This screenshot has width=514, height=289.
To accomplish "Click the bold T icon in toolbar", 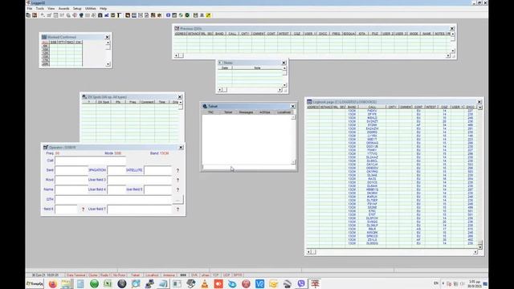I will click(119, 15).
